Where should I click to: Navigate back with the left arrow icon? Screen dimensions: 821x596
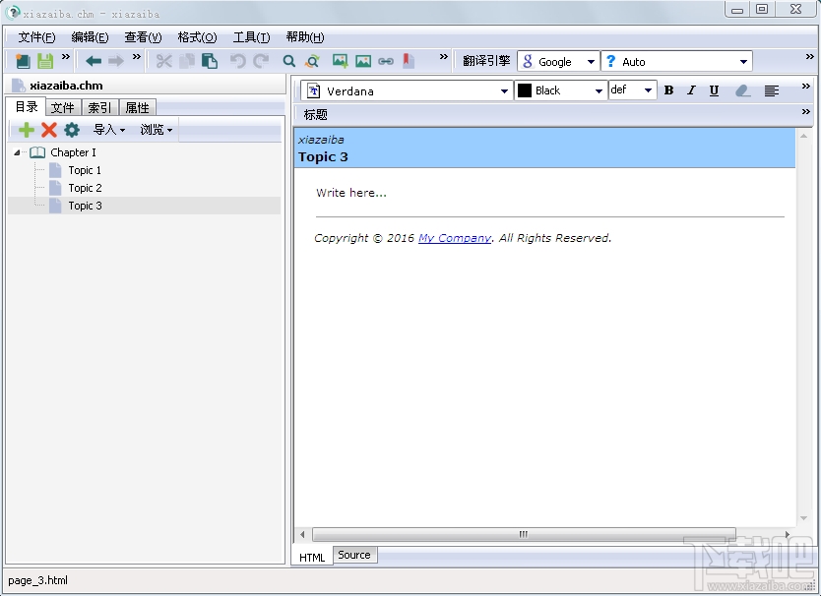point(92,60)
